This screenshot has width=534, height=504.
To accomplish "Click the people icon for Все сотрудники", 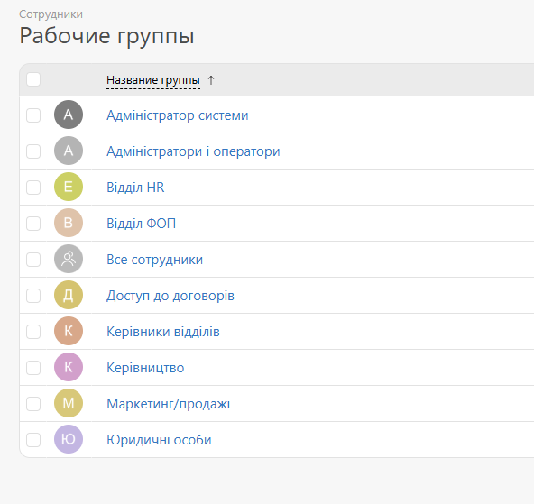I will point(69,259).
